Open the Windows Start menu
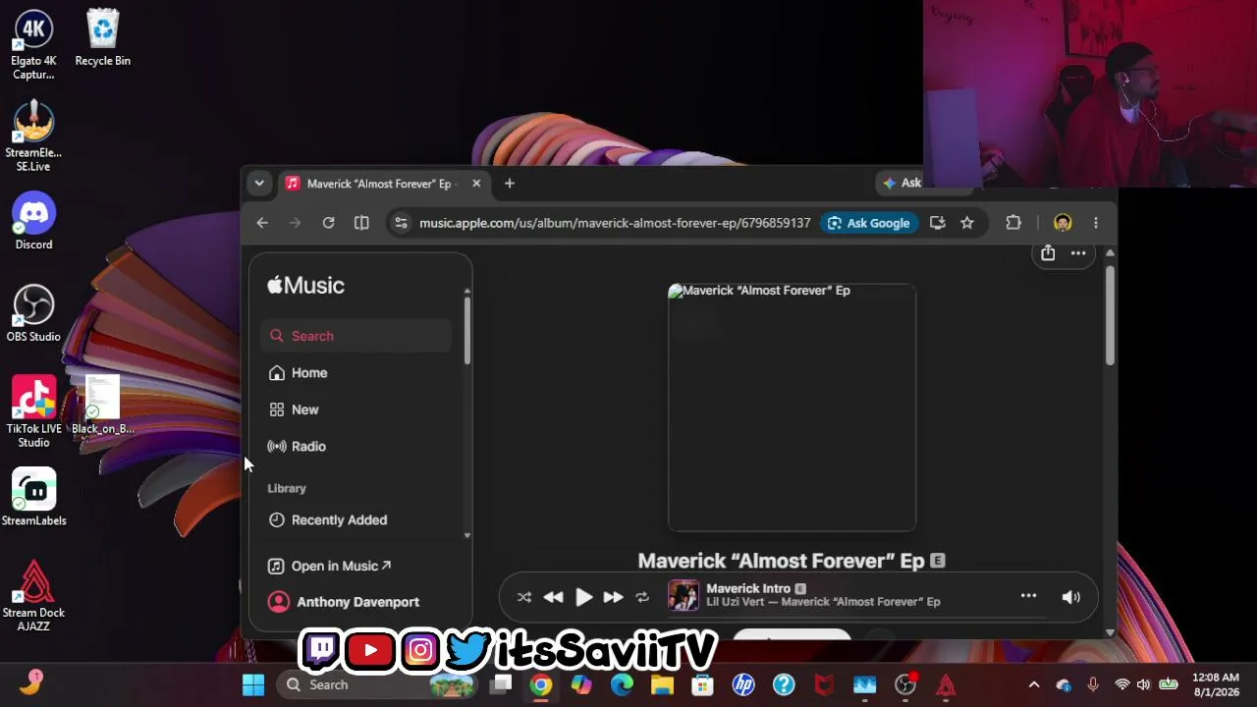 point(253,684)
